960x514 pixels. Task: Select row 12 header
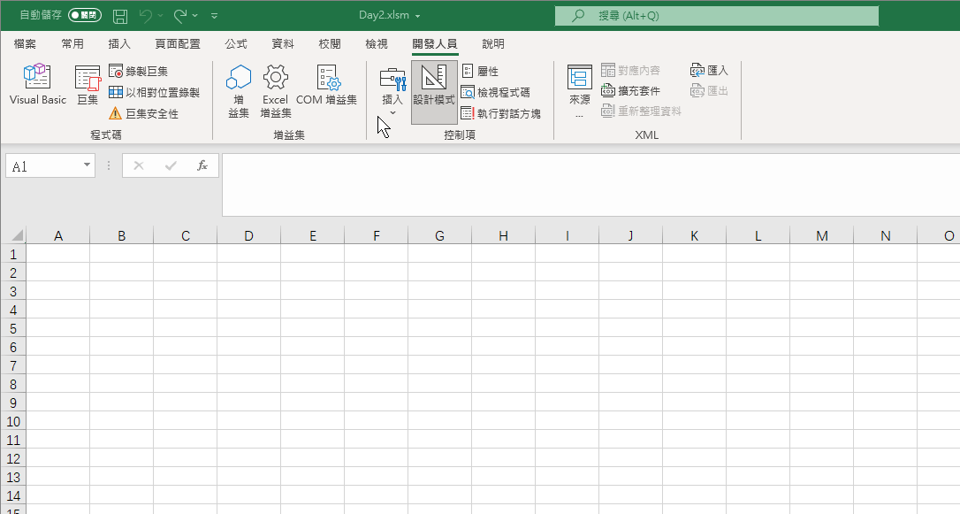pos(13,459)
